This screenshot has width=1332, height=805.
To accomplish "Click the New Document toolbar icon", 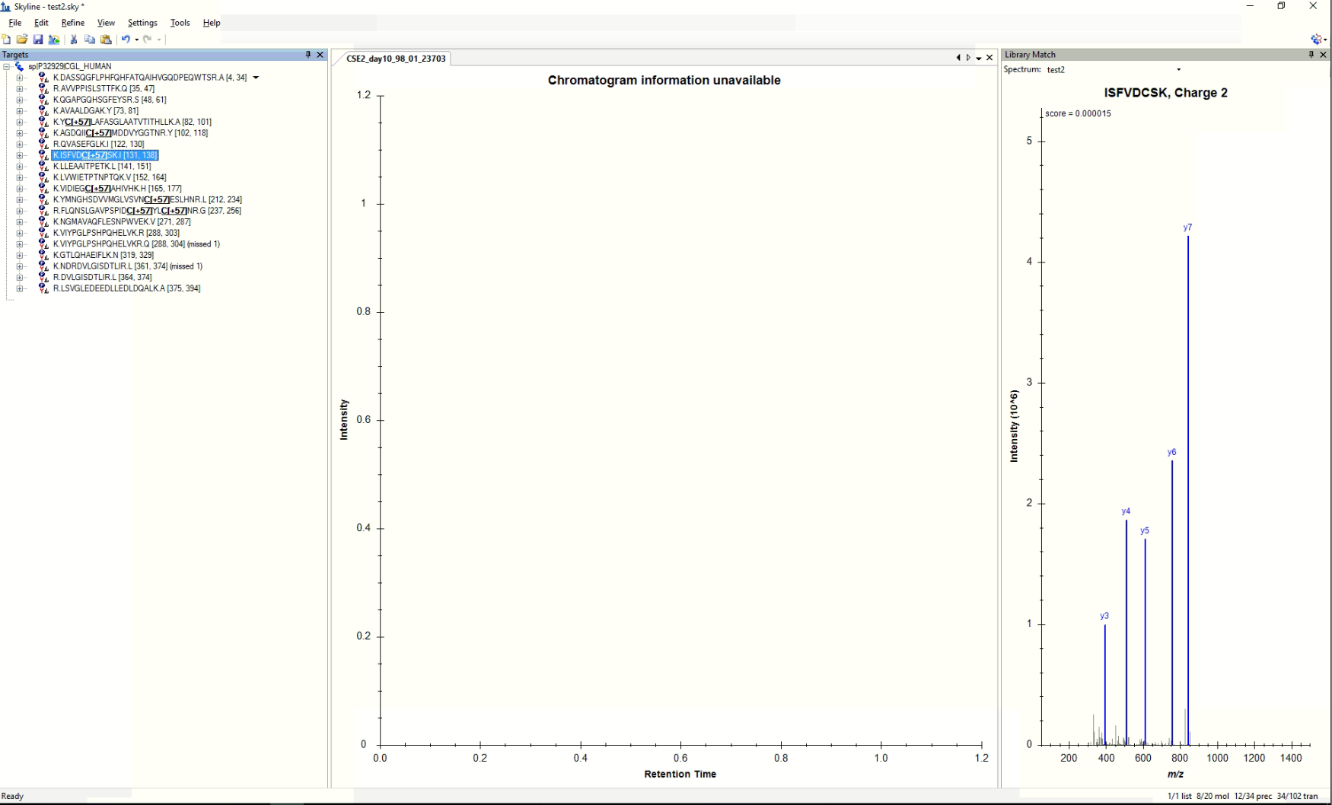I will (x=7, y=40).
